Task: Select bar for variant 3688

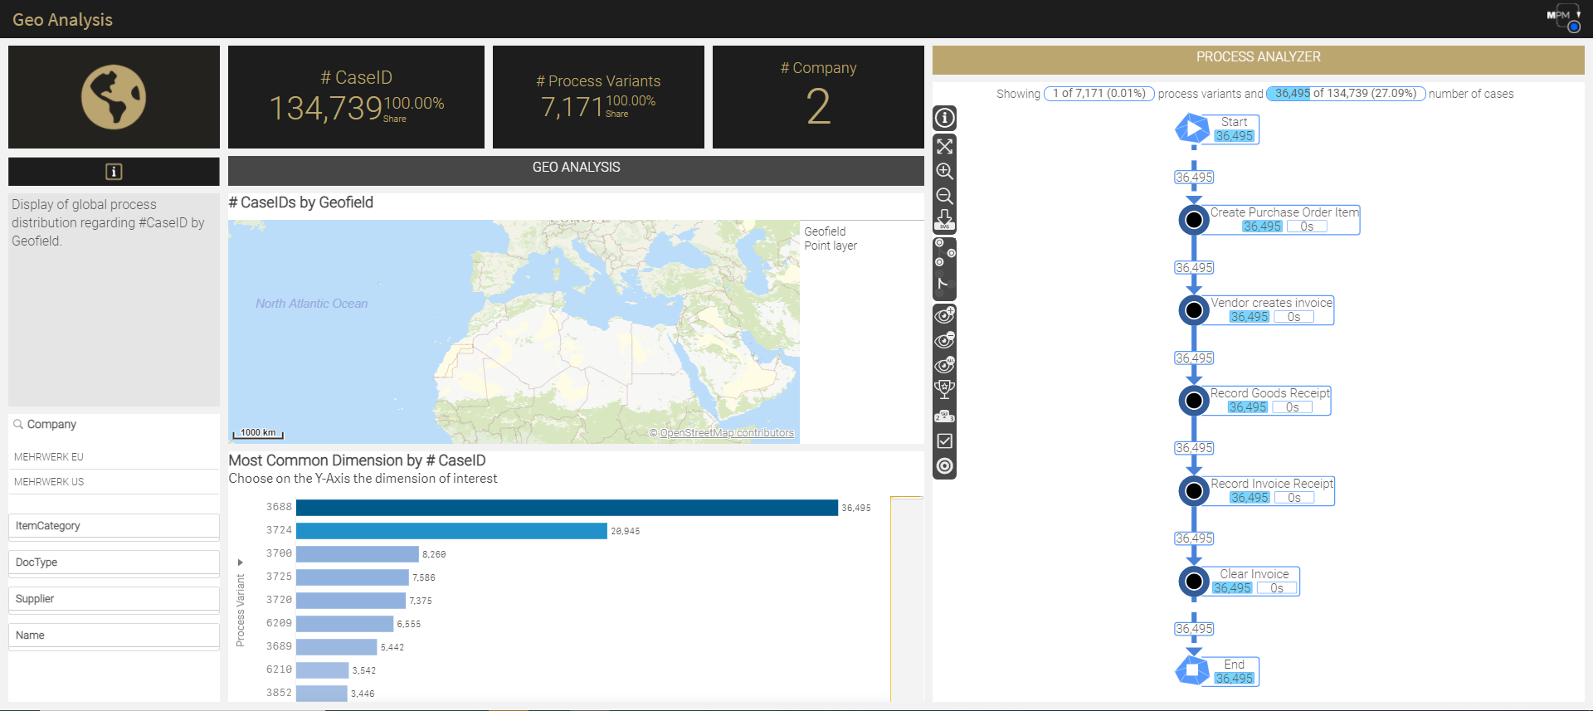Action: [x=567, y=508]
